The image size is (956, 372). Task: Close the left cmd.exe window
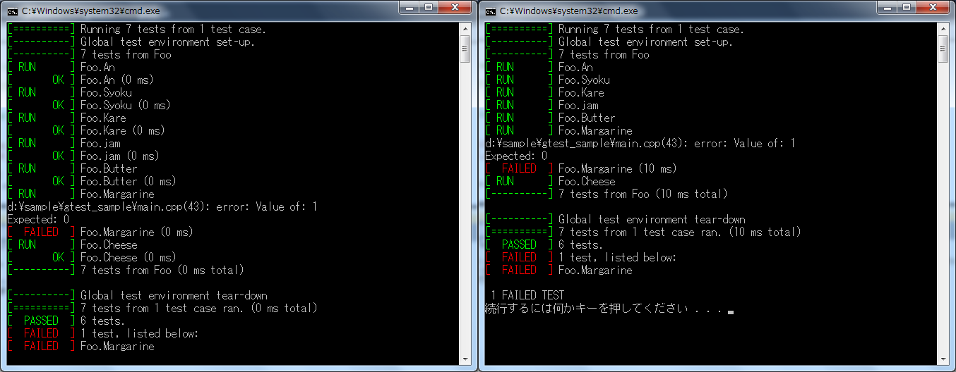455,7
